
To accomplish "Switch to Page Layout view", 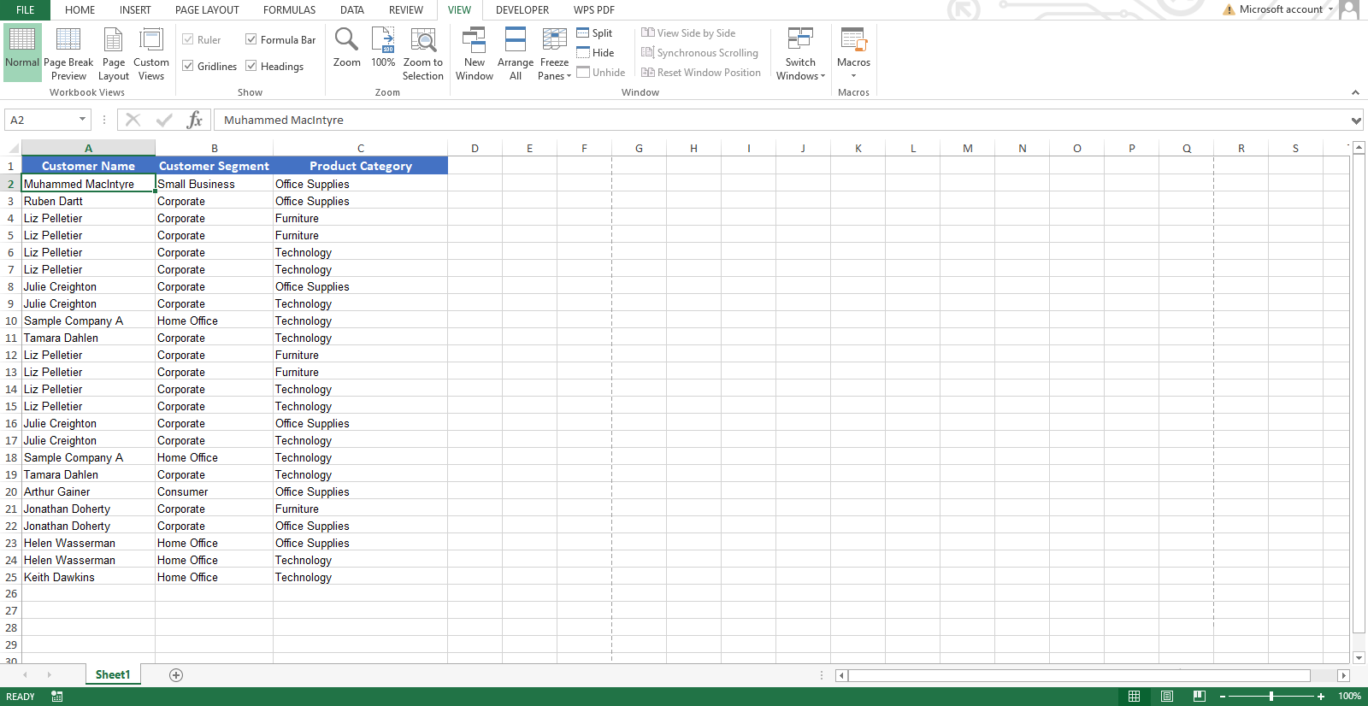I will [114, 53].
